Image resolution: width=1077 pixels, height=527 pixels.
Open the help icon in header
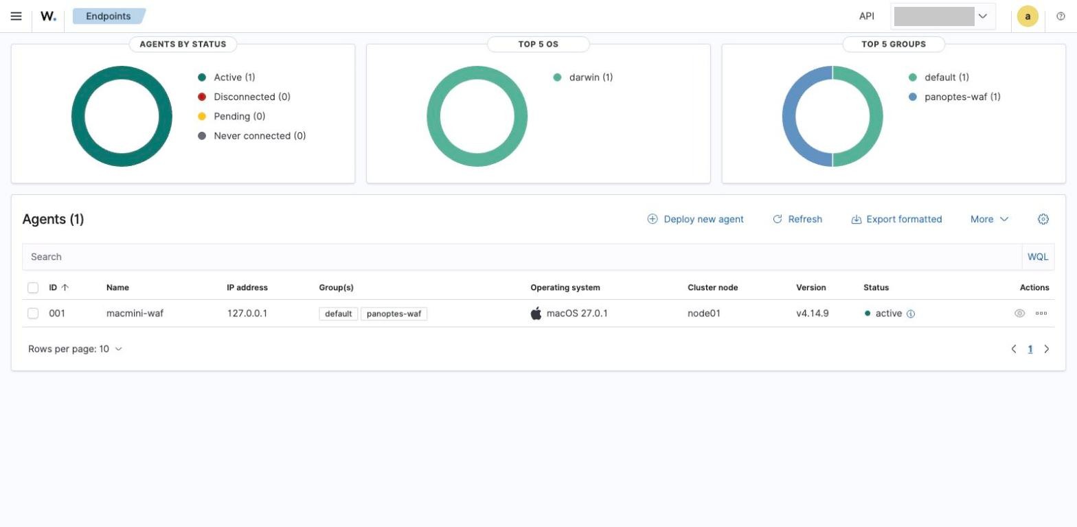pyautogui.click(x=1061, y=16)
